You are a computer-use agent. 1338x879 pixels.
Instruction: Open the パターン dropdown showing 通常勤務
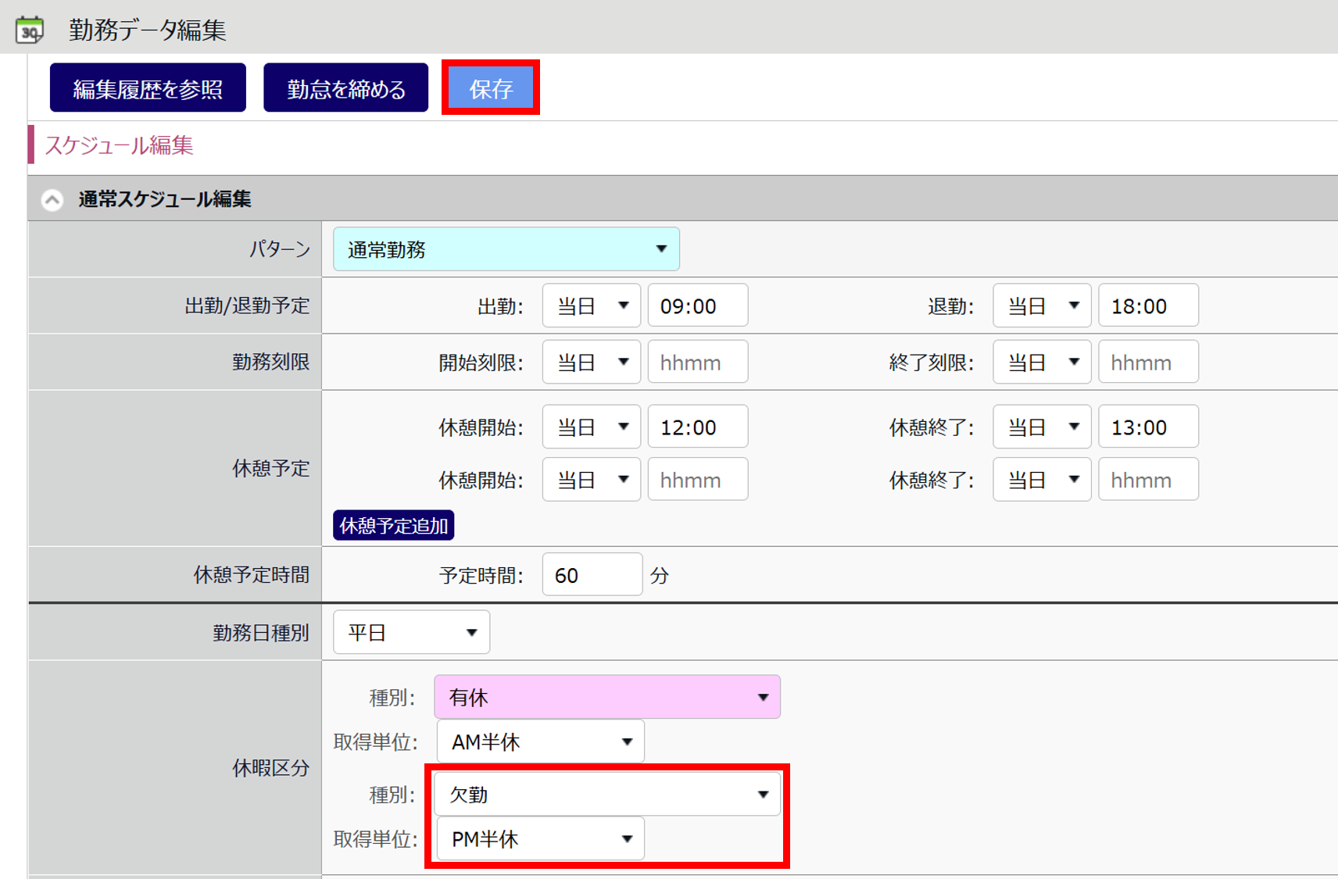506,249
